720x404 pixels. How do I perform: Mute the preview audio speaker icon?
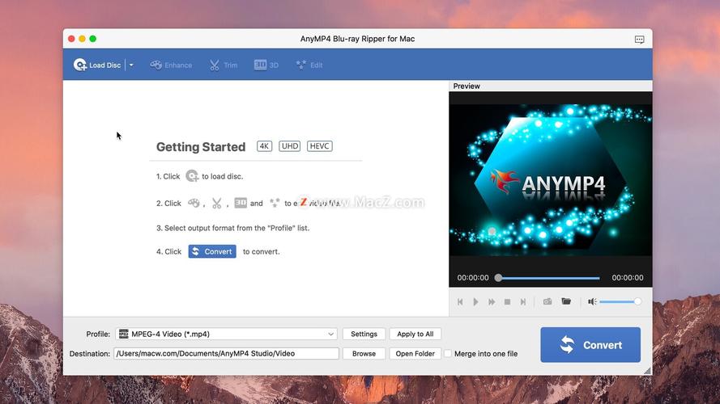click(592, 301)
